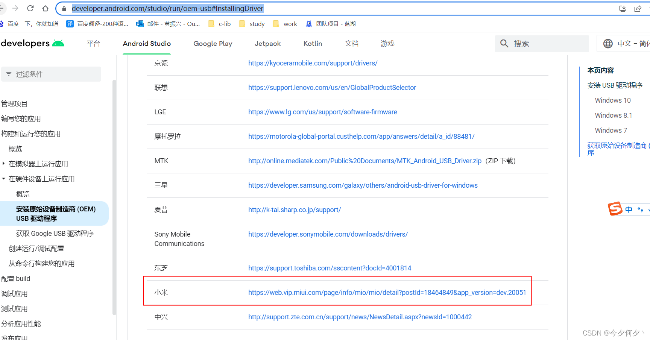
Task: Open the 团队项目 - 蓝湖 bookmark
Action: (x=331, y=24)
